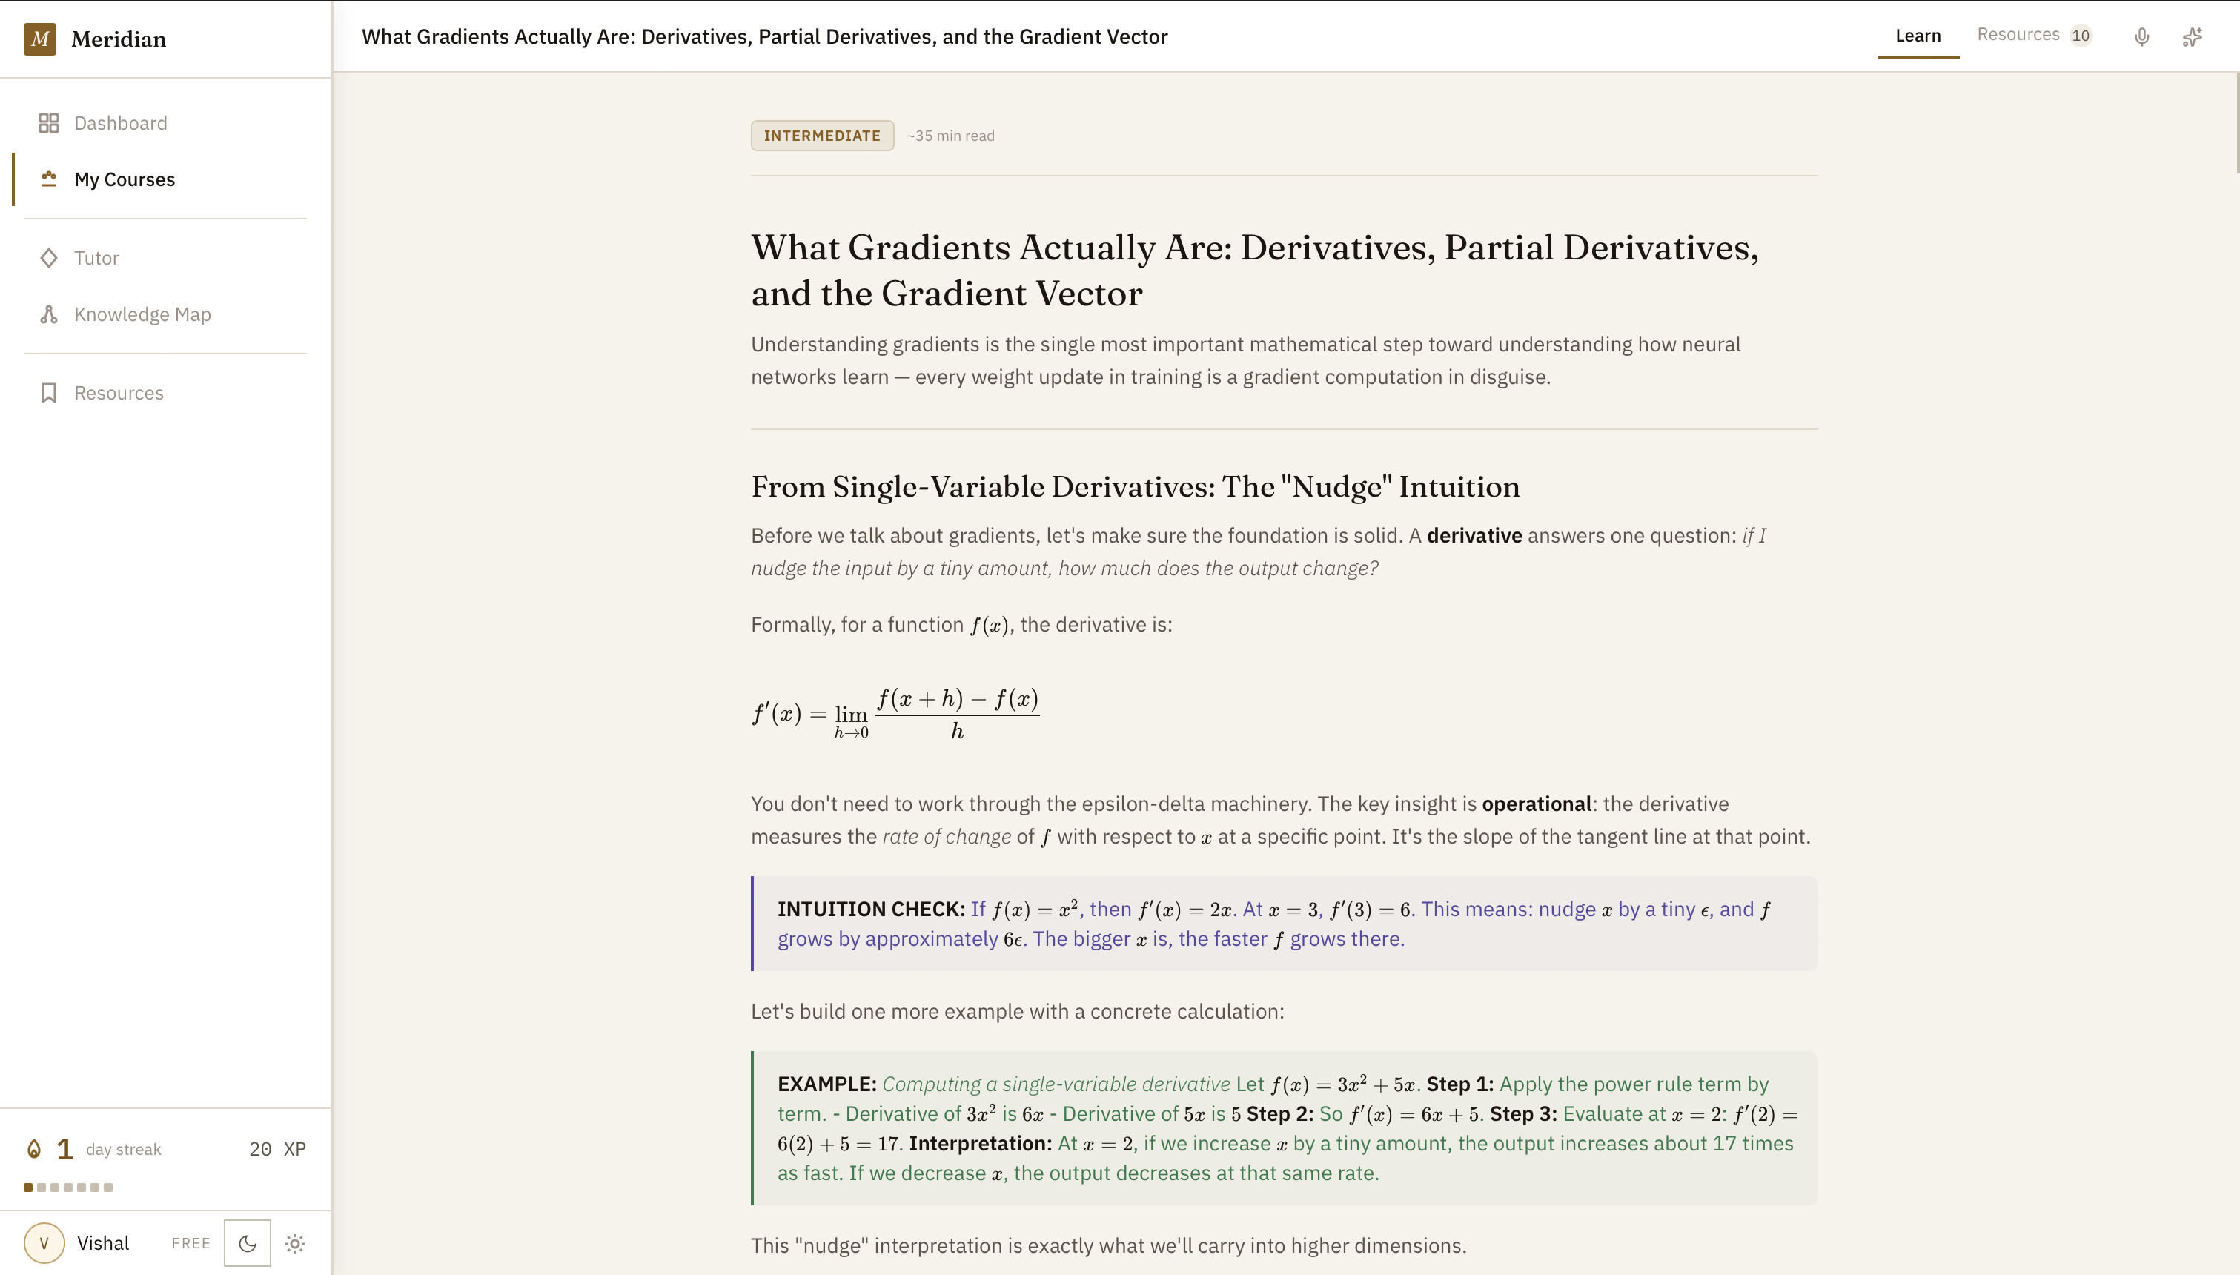Switch to the Learn tab
Image resolution: width=2240 pixels, height=1275 pixels.
tap(1918, 36)
